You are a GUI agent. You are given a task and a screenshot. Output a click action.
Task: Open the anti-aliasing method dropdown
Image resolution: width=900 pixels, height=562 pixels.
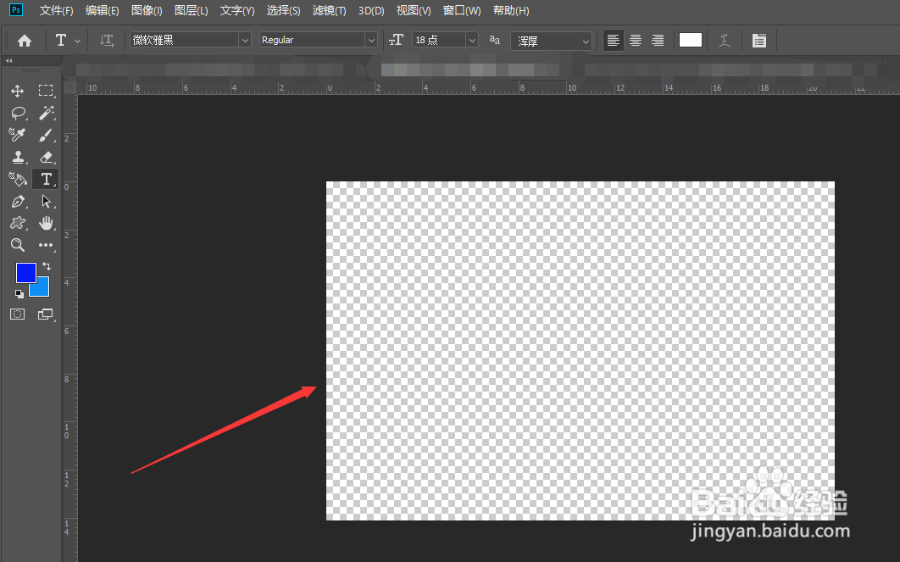tap(586, 39)
